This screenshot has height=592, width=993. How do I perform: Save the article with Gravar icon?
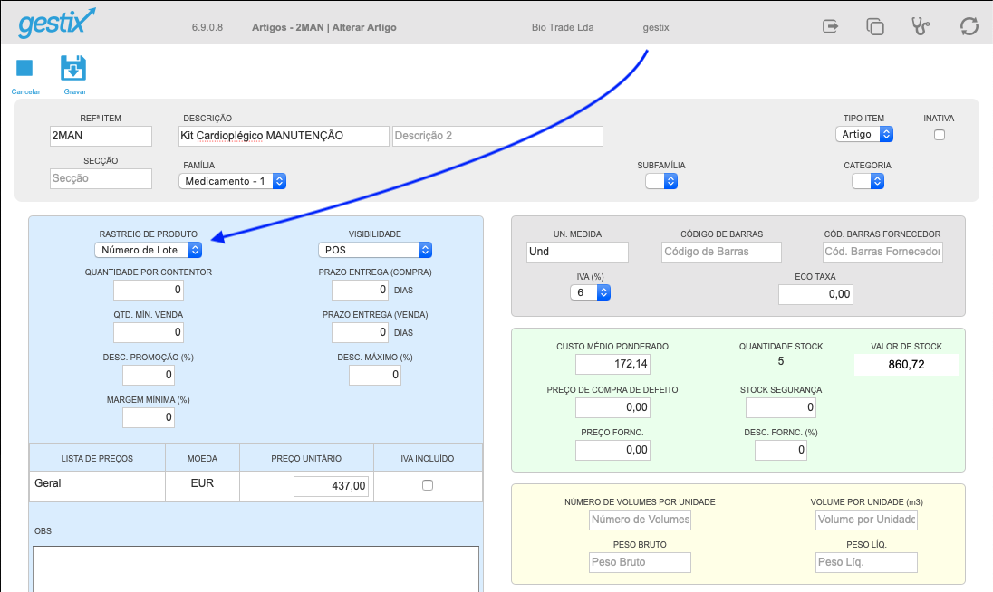point(73,68)
